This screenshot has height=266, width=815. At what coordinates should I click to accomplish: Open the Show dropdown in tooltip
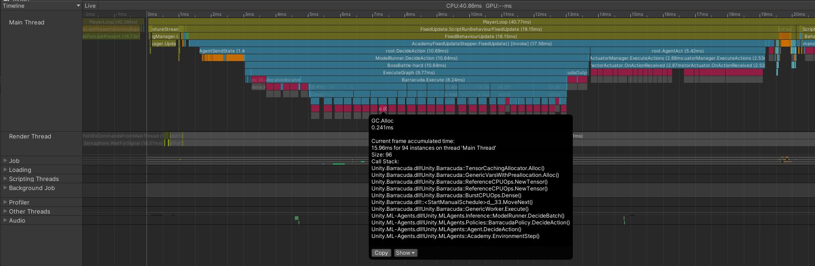click(x=405, y=253)
